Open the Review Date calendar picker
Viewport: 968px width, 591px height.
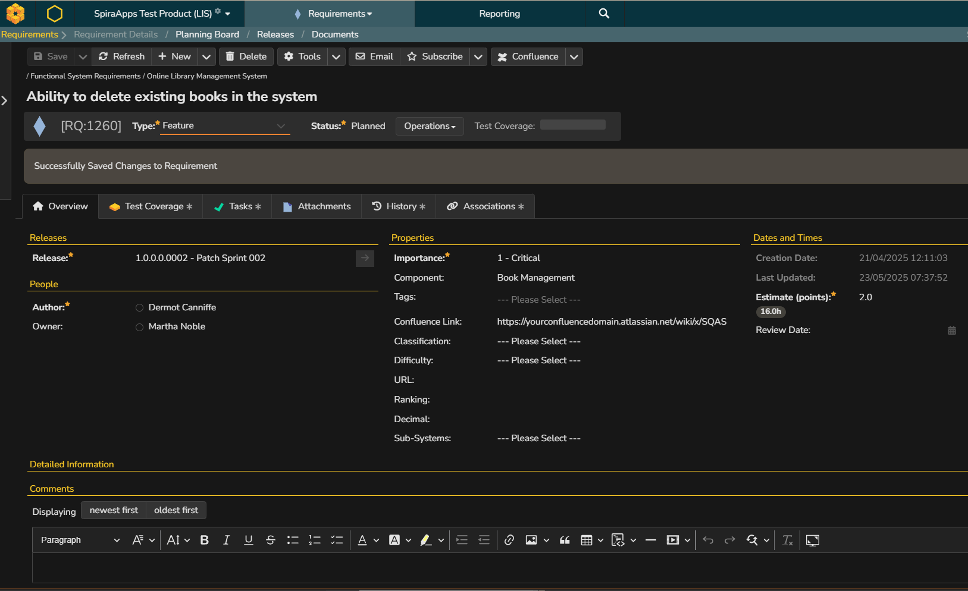tap(951, 331)
